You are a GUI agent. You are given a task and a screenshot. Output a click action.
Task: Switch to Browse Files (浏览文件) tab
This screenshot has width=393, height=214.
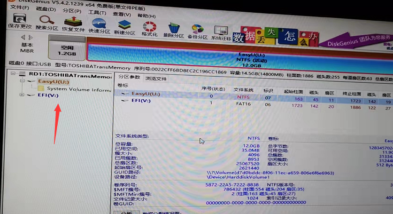156,79
